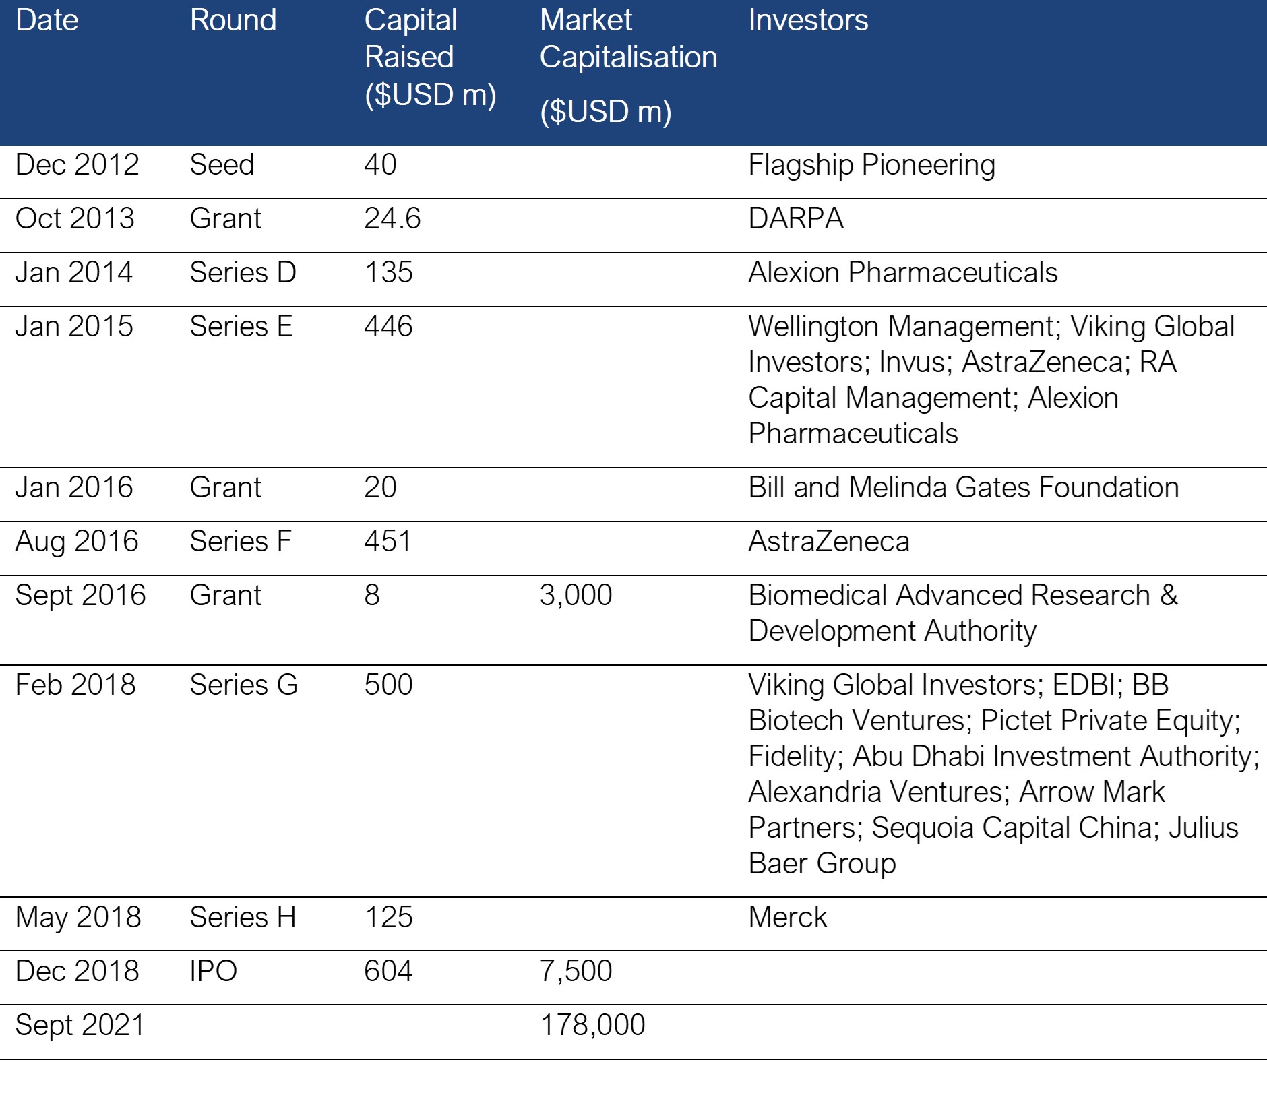1267x1095 pixels.
Task: Select the Series D round cell
Action: 243,273
